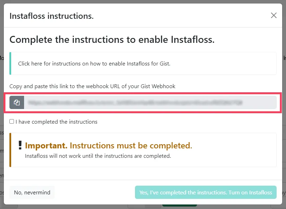This screenshot has width=286, height=209.
Task: Choose the "No, nevermind" button
Action: pyautogui.click(x=32, y=192)
